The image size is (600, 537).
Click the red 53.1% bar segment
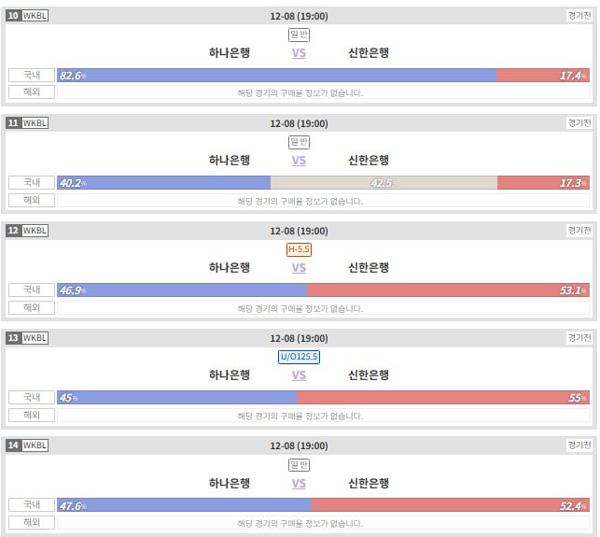pos(448,290)
